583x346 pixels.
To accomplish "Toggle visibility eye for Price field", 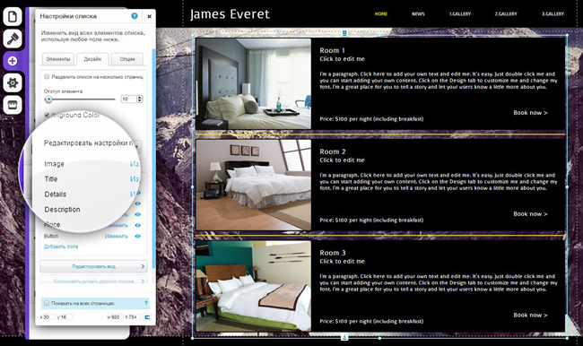I will click(x=137, y=225).
